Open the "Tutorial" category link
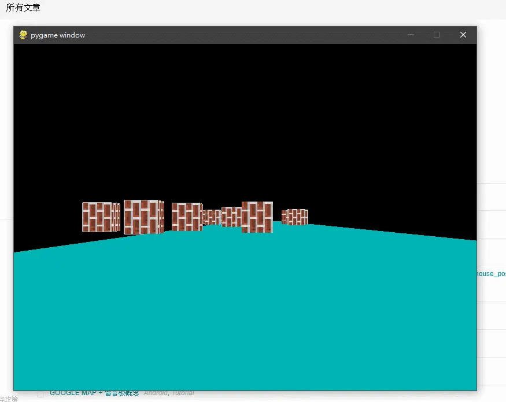The width and height of the screenshot is (506, 402). click(x=183, y=393)
